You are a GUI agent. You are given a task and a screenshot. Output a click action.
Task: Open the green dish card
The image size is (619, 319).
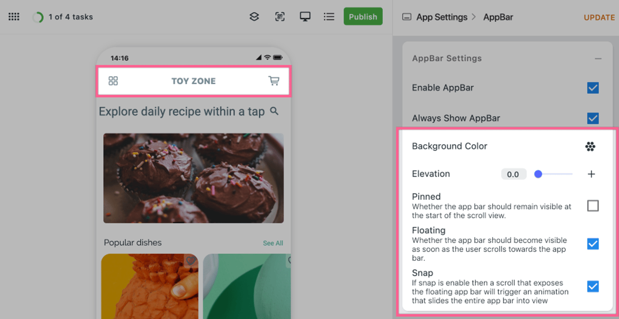tap(247, 286)
